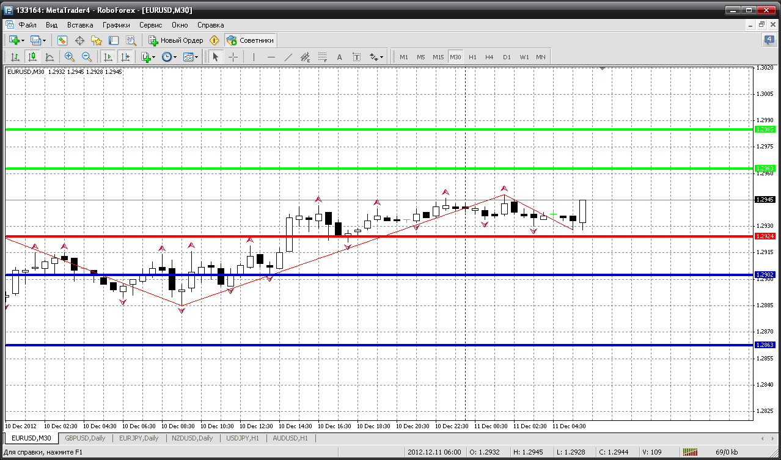Switch to bar chart mode
Screen dimensions: 781x460
(x=15, y=57)
